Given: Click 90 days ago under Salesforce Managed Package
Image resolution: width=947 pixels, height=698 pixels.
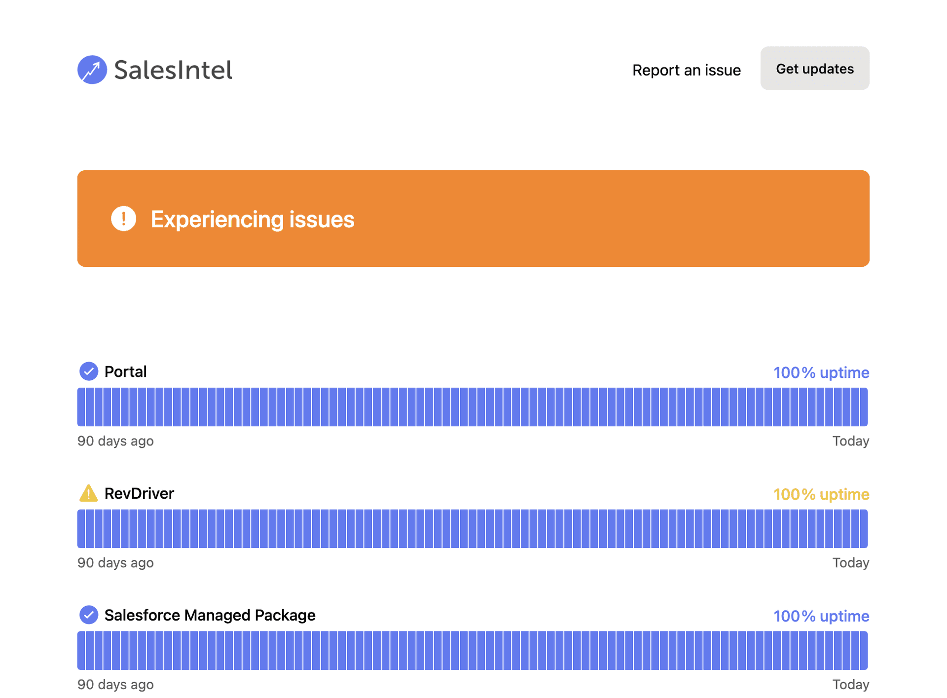Looking at the screenshot, I should coord(115,685).
